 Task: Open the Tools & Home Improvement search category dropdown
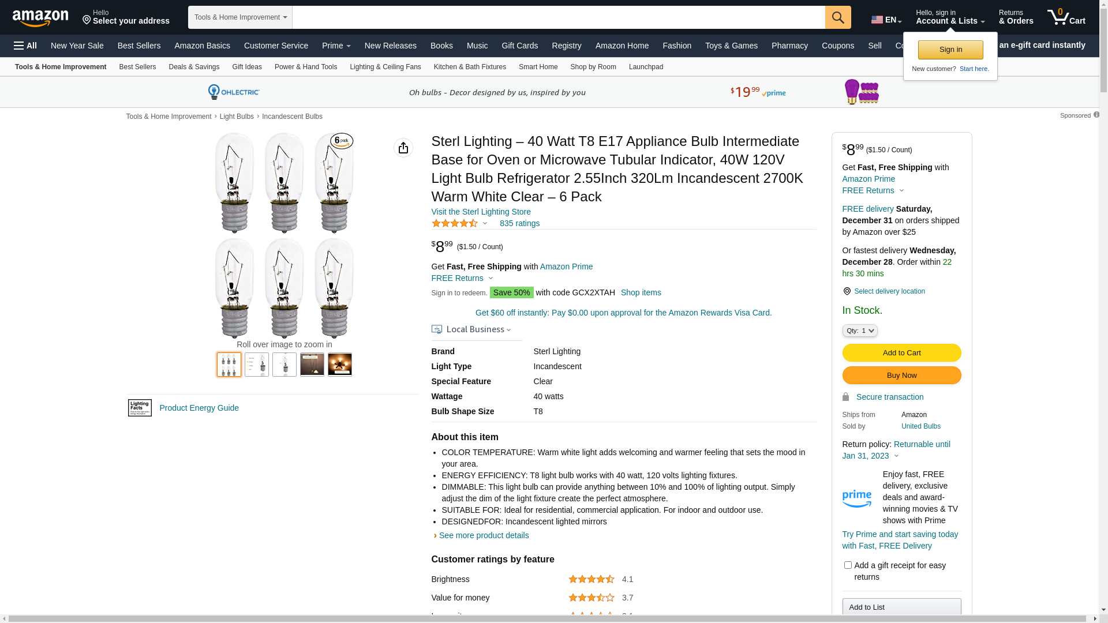240,17
